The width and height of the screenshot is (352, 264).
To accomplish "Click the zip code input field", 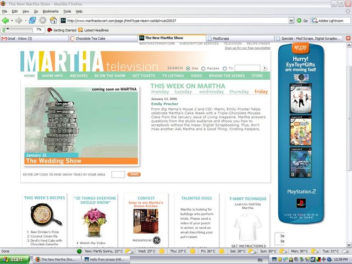I will click(x=118, y=174).
